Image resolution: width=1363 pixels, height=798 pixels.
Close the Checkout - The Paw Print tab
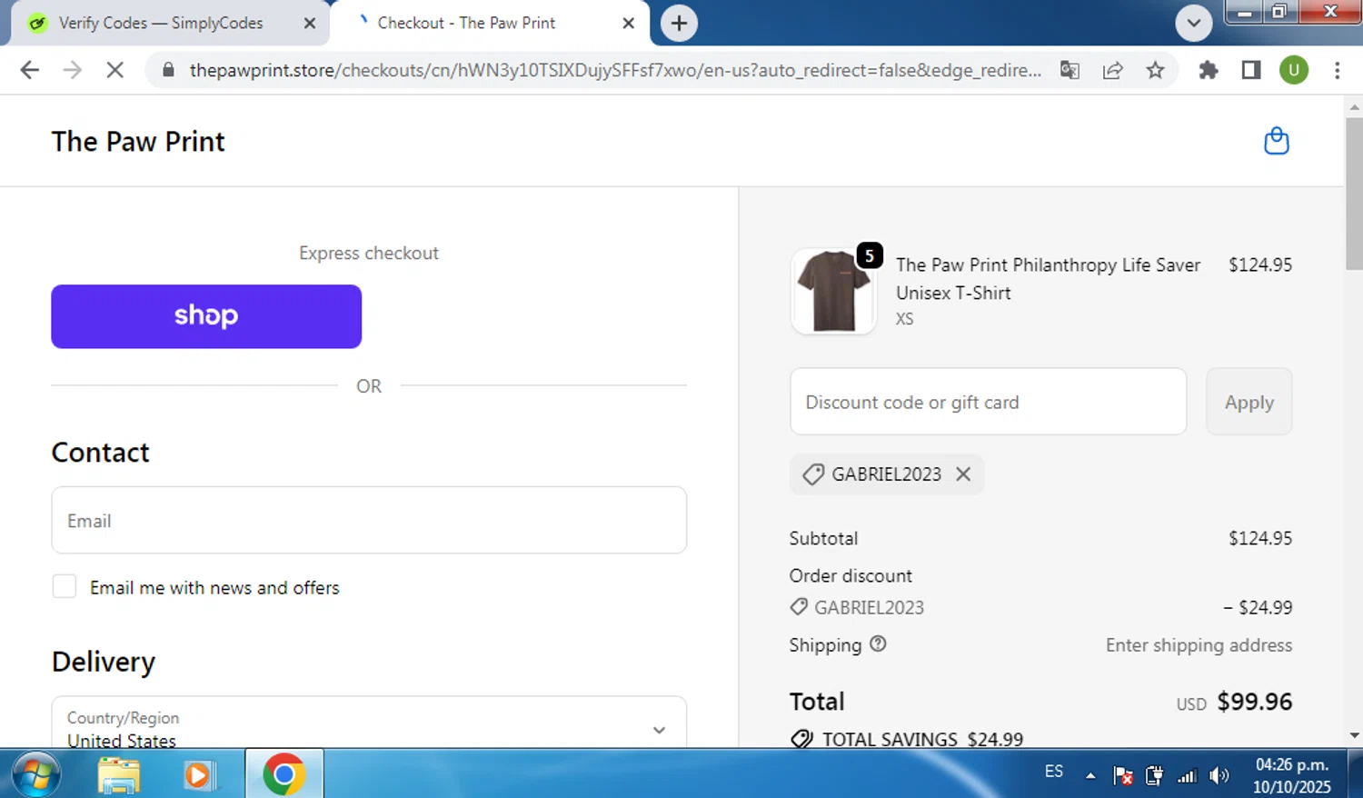[x=628, y=23]
